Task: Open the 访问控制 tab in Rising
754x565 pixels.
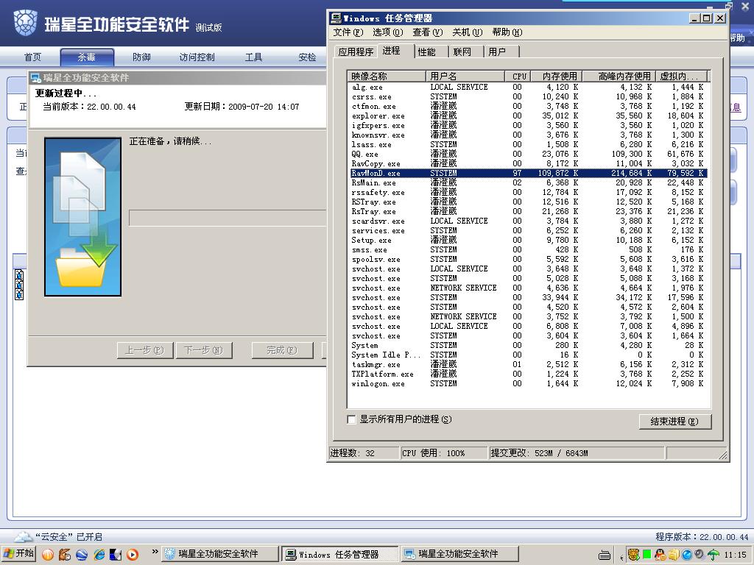Action: click(x=197, y=57)
